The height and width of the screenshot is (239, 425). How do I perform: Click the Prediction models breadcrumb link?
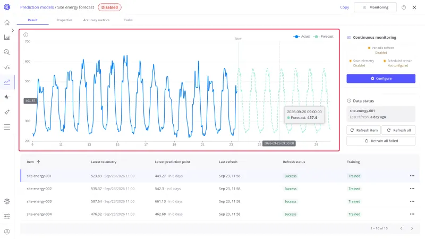[37, 7]
